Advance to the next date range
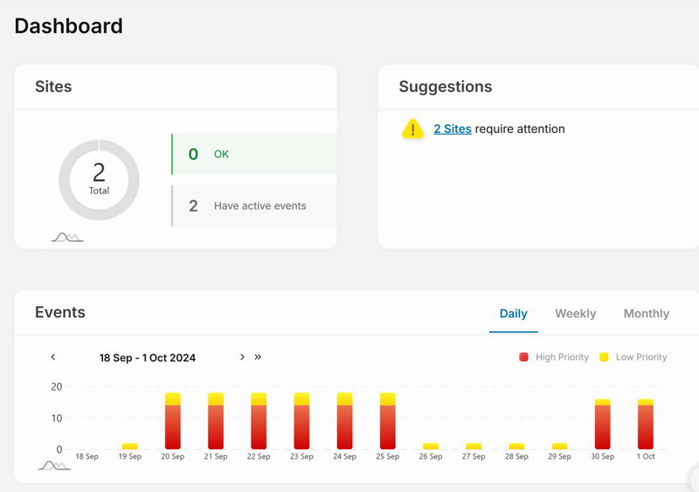 click(242, 357)
